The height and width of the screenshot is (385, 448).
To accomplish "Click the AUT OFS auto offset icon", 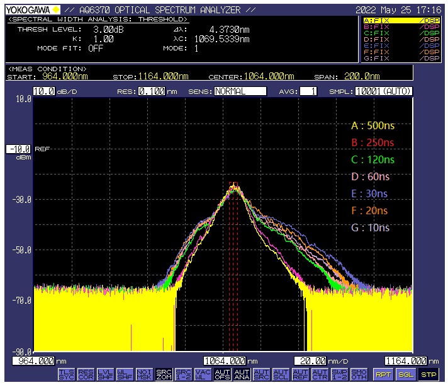I will [222, 374].
